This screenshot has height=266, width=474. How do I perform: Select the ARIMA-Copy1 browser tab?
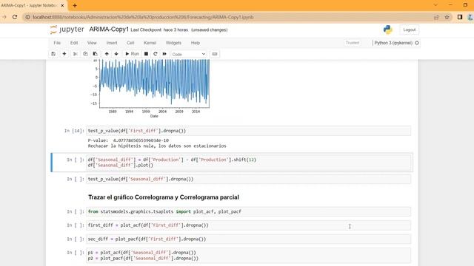point(29,5)
